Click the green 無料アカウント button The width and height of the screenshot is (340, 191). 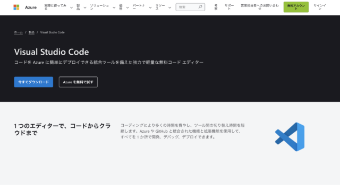[x=296, y=7]
